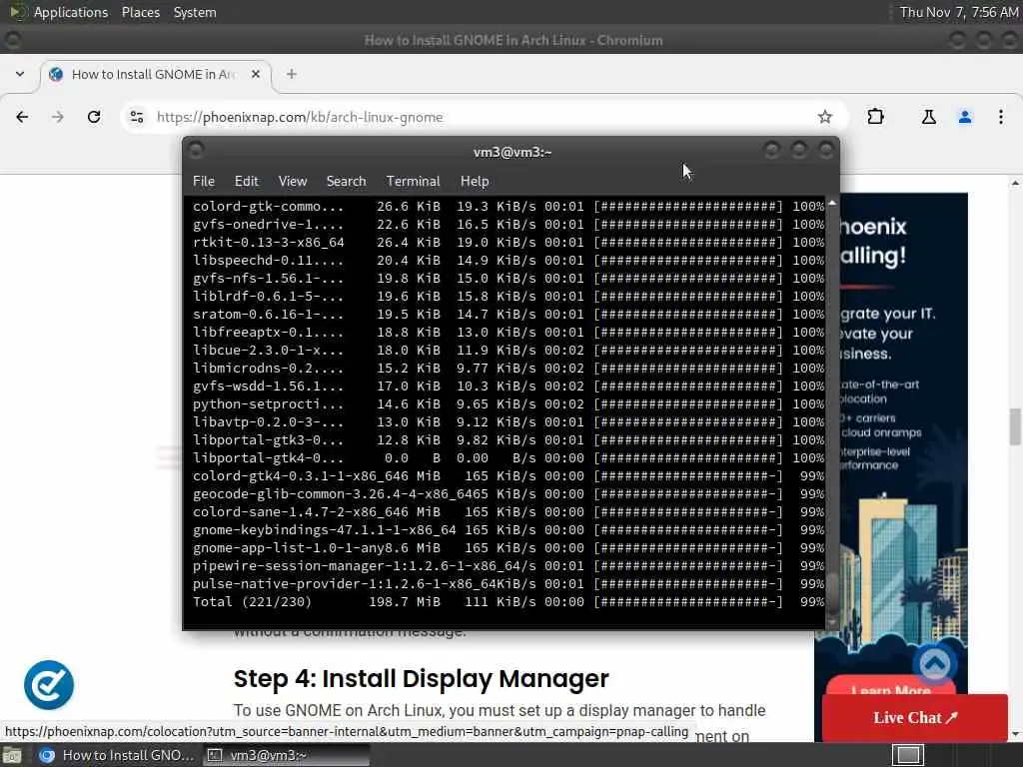This screenshot has height=767, width=1023.
Task: Click the terminal scrollbar up arrow
Action: [832, 204]
